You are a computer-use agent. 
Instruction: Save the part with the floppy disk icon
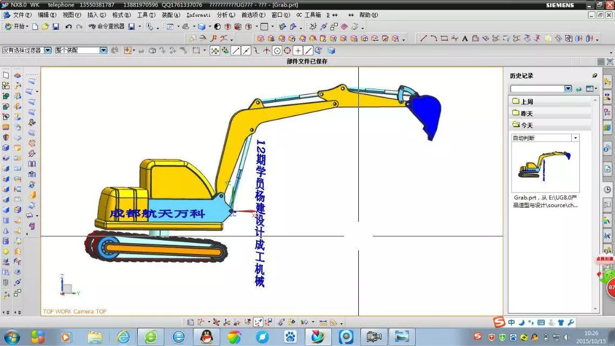tap(56, 26)
